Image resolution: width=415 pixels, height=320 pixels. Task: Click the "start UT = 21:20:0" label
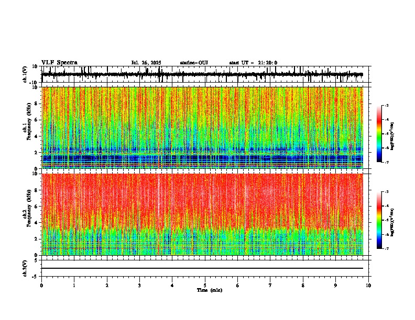coord(253,63)
